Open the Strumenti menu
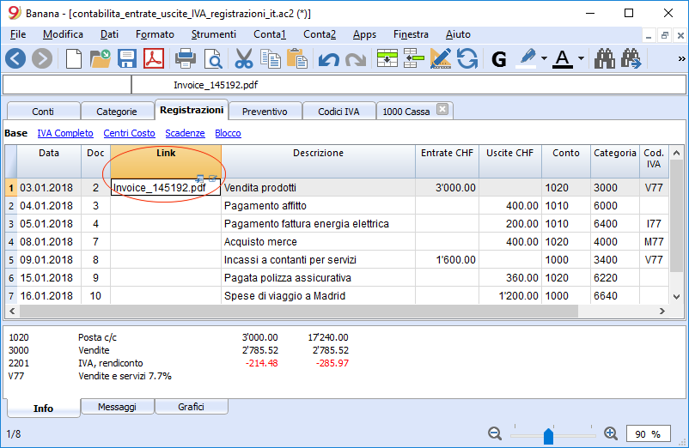 pos(214,34)
